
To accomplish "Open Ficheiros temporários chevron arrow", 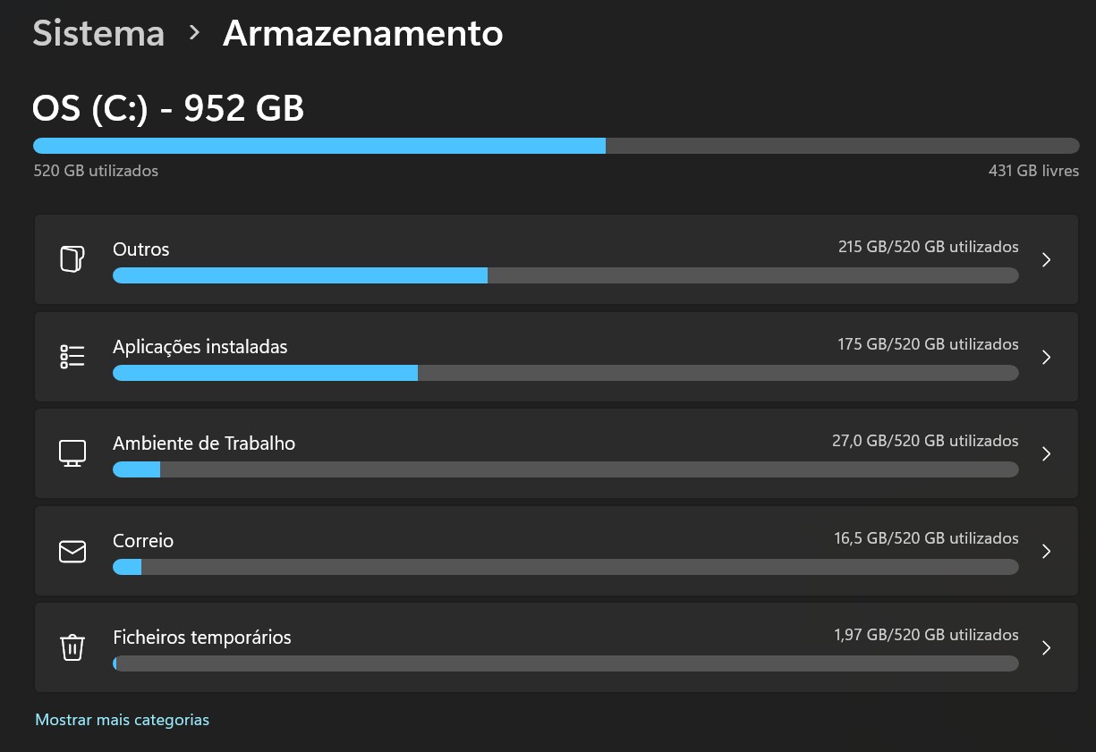I will click(x=1047, y=647).
